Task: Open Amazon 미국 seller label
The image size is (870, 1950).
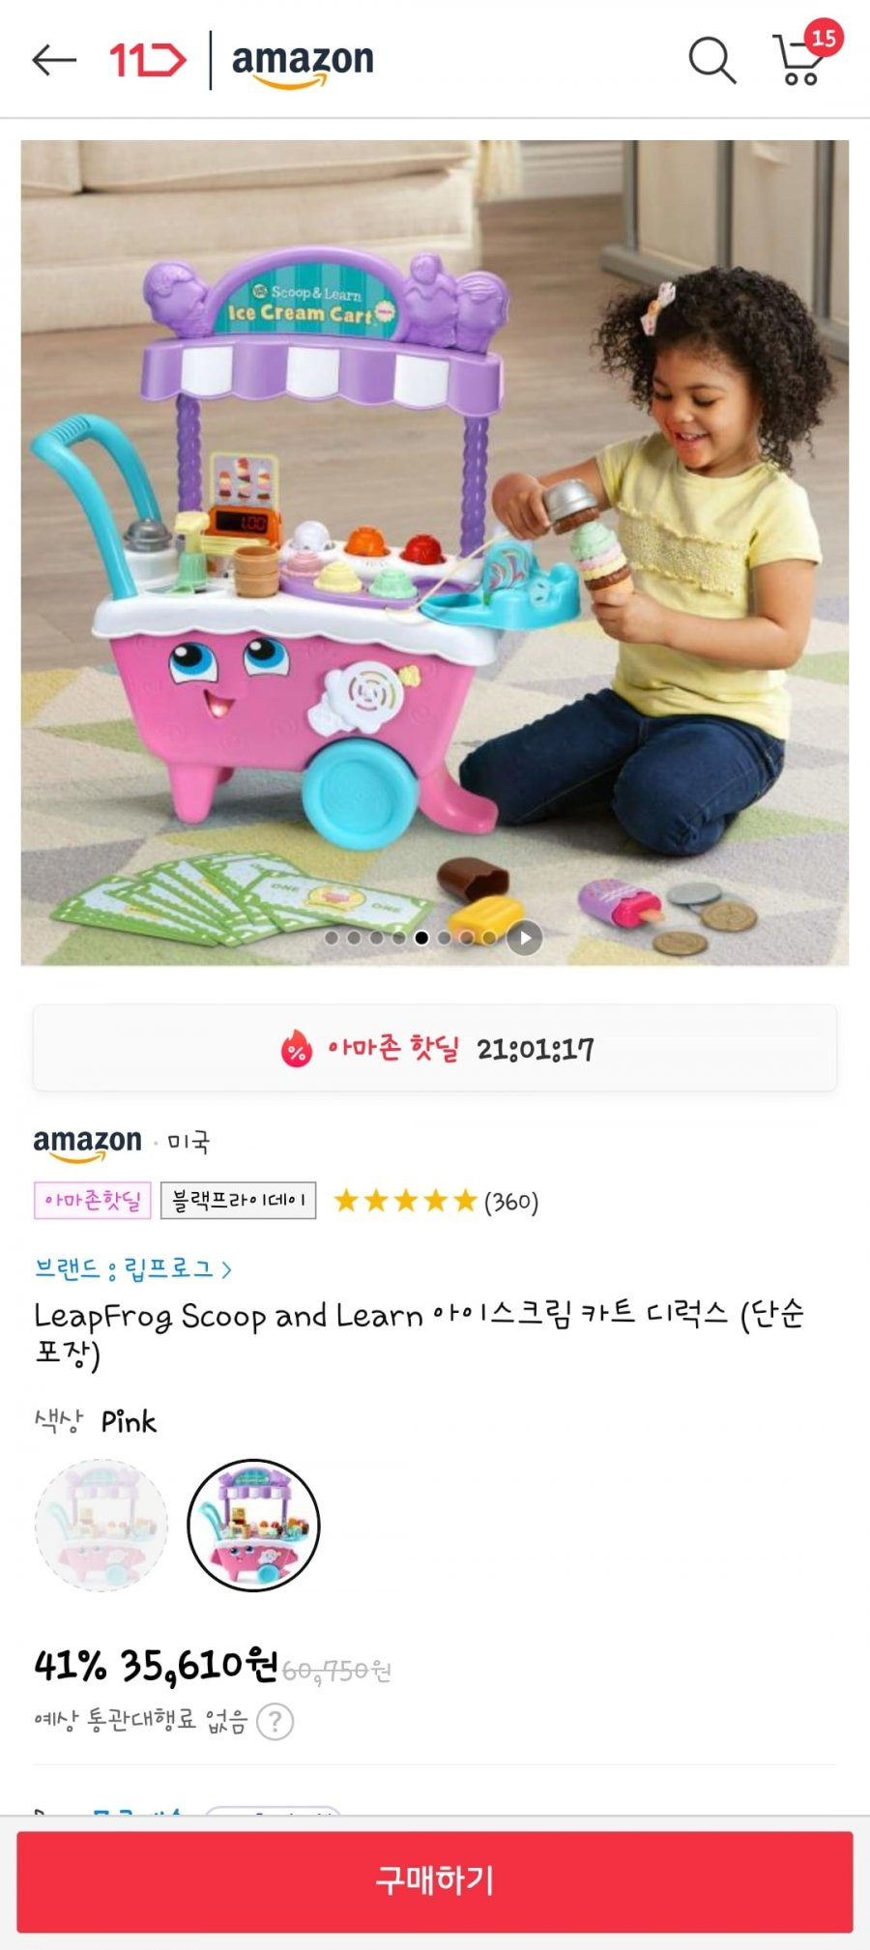Action: [122, 1143]
